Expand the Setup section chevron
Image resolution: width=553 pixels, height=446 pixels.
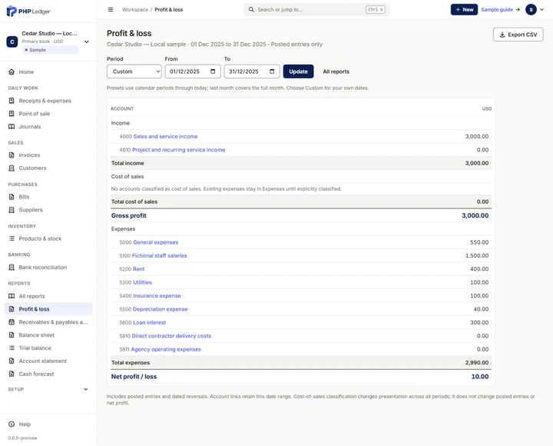(86, 389)
